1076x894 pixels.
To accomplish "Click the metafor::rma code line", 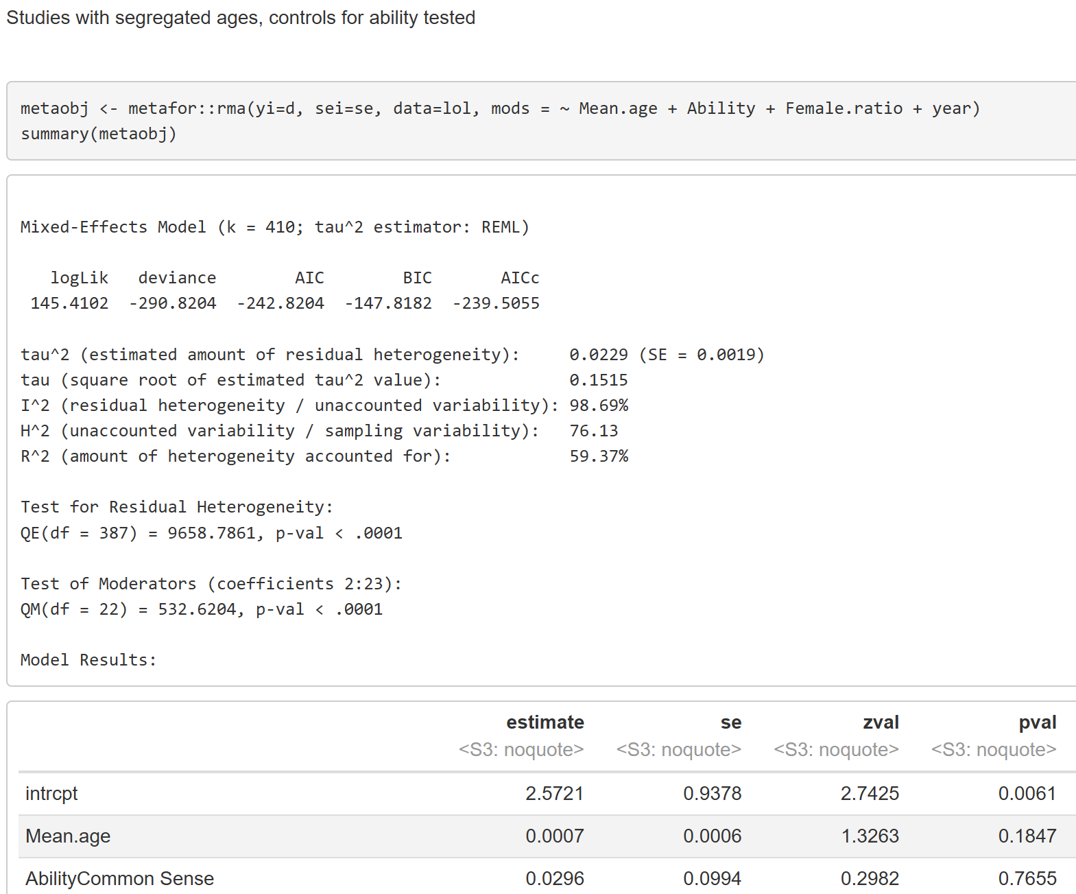I will [x=500, y=108].
